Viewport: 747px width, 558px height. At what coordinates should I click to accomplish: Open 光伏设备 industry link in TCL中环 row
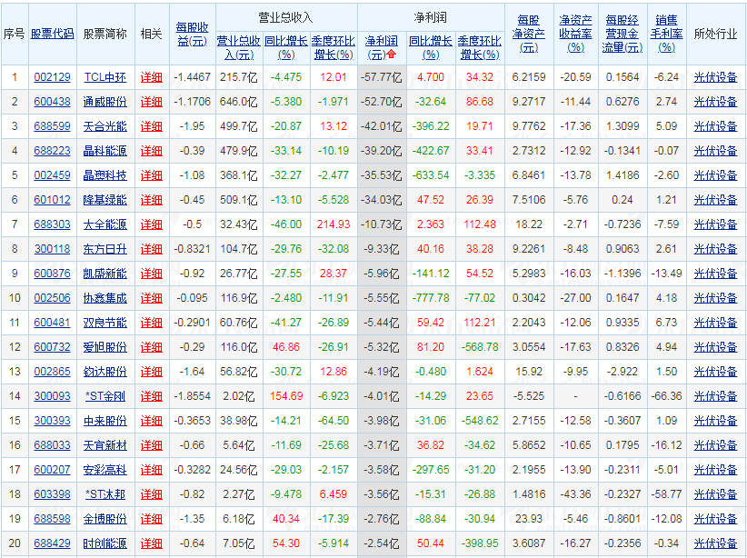(x=715, y=77)
